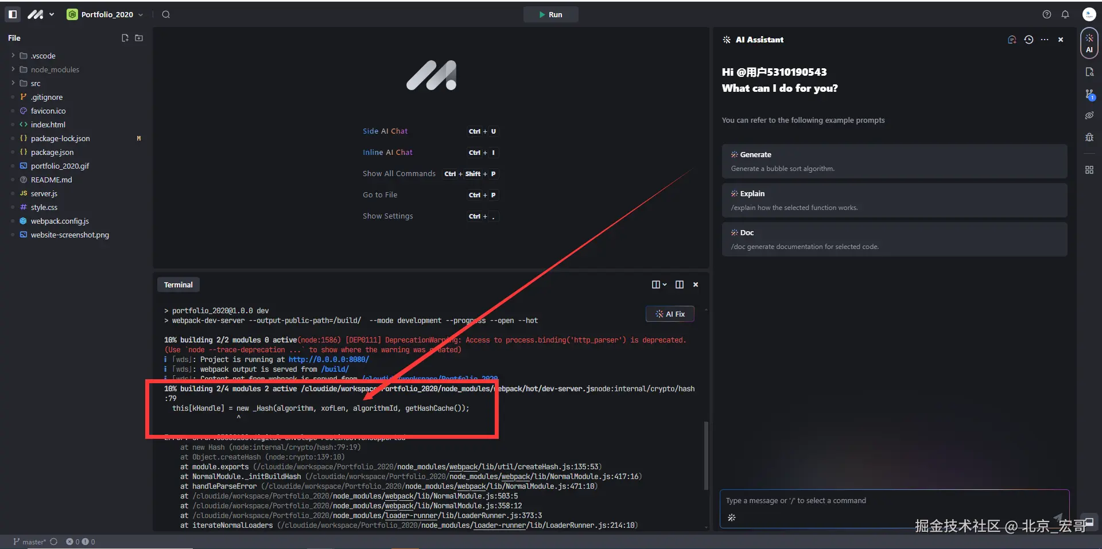Click the feedback chat icon at bottom right
This screenshot has width=1102, height=549.
click(x=1089, y=522)
